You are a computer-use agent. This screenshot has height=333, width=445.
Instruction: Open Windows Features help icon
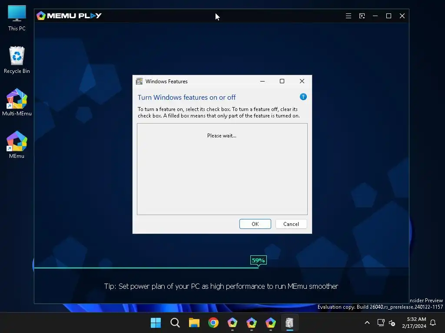click(x=303, y=97)
